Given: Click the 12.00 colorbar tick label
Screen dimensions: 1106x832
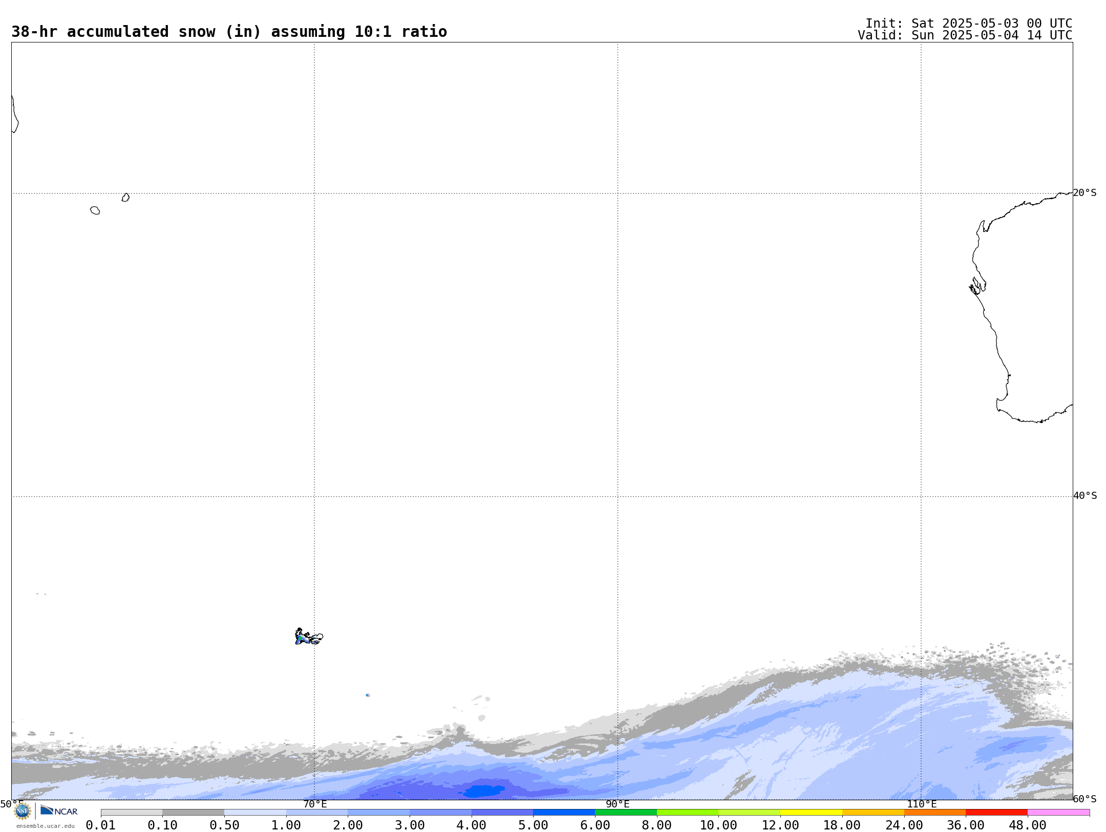Looking at the screenshot, I should pyautogui.click(x=780, y=825).
